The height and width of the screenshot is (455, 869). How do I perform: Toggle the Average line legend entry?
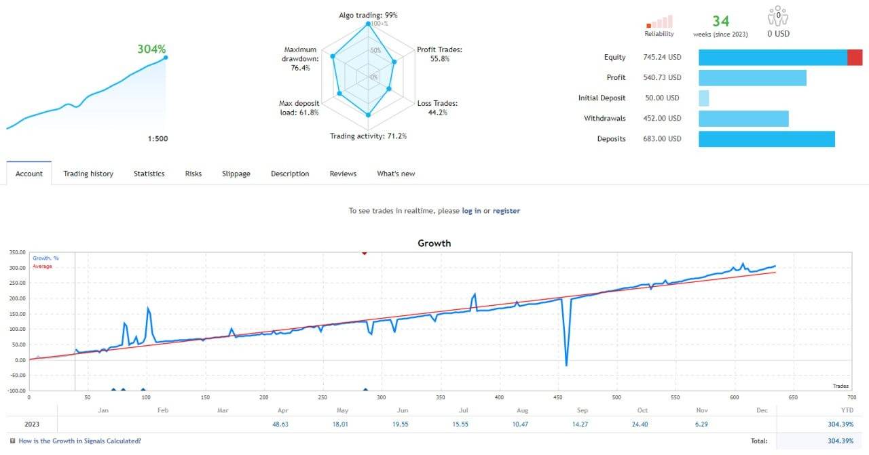42,266
